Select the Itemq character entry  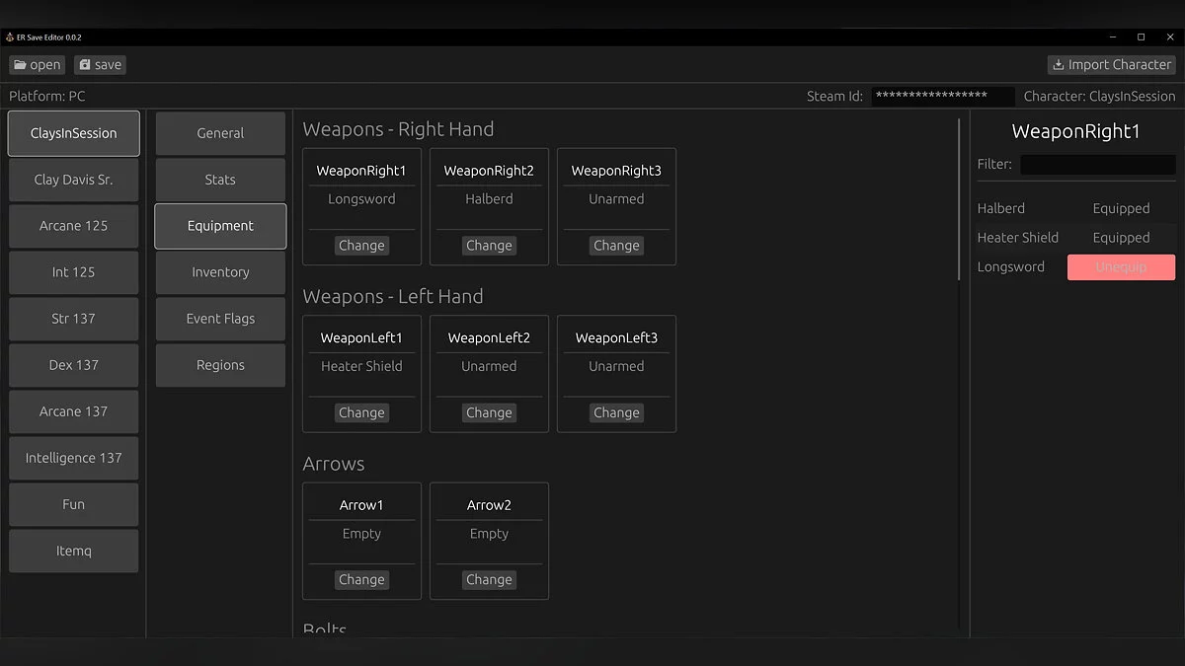tap(73, 551)
